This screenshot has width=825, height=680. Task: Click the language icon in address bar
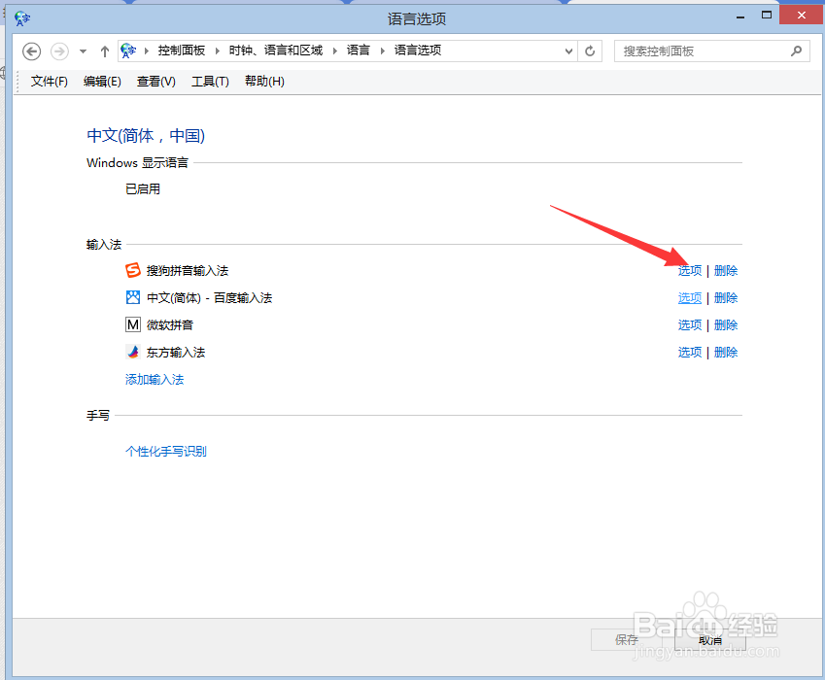[x=128, y=51]
